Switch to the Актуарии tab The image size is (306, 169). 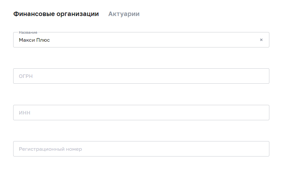(x=124, y=14)
